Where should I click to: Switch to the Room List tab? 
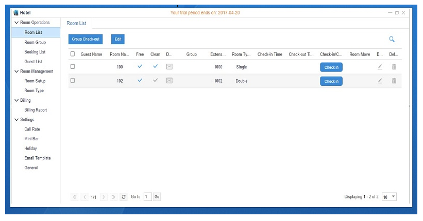coord(77,23)
